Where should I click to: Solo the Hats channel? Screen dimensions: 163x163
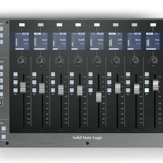[x=90, y=74]
